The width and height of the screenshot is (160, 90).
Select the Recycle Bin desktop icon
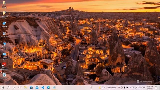tap(4, 35)
